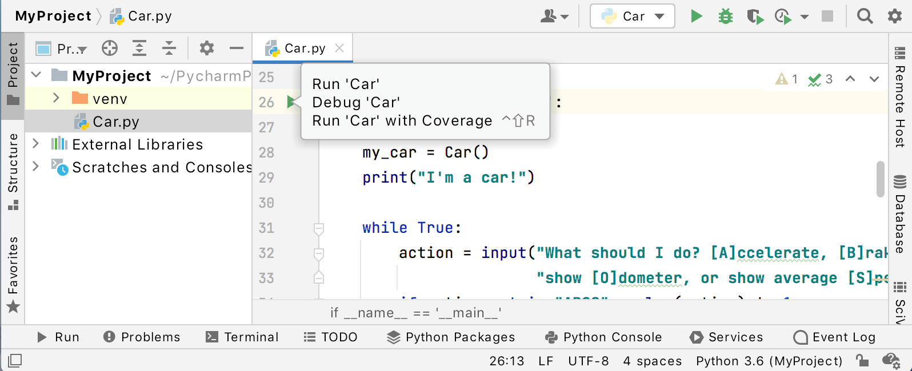Start debugging with the bug icon

[x=725, y=16]
